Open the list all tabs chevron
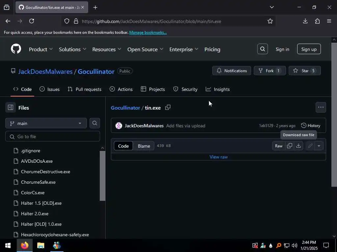The height and width of the screenshot is (252, 337). click(272, 7)
